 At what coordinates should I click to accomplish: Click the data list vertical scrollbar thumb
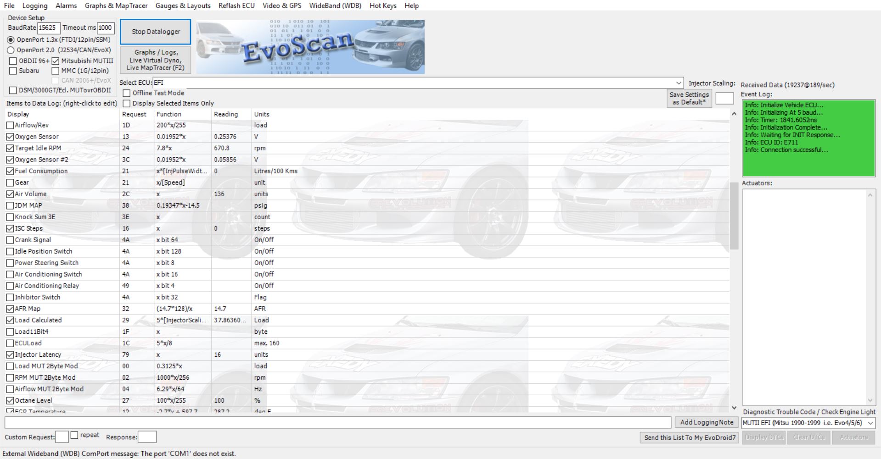coord(734,216)
